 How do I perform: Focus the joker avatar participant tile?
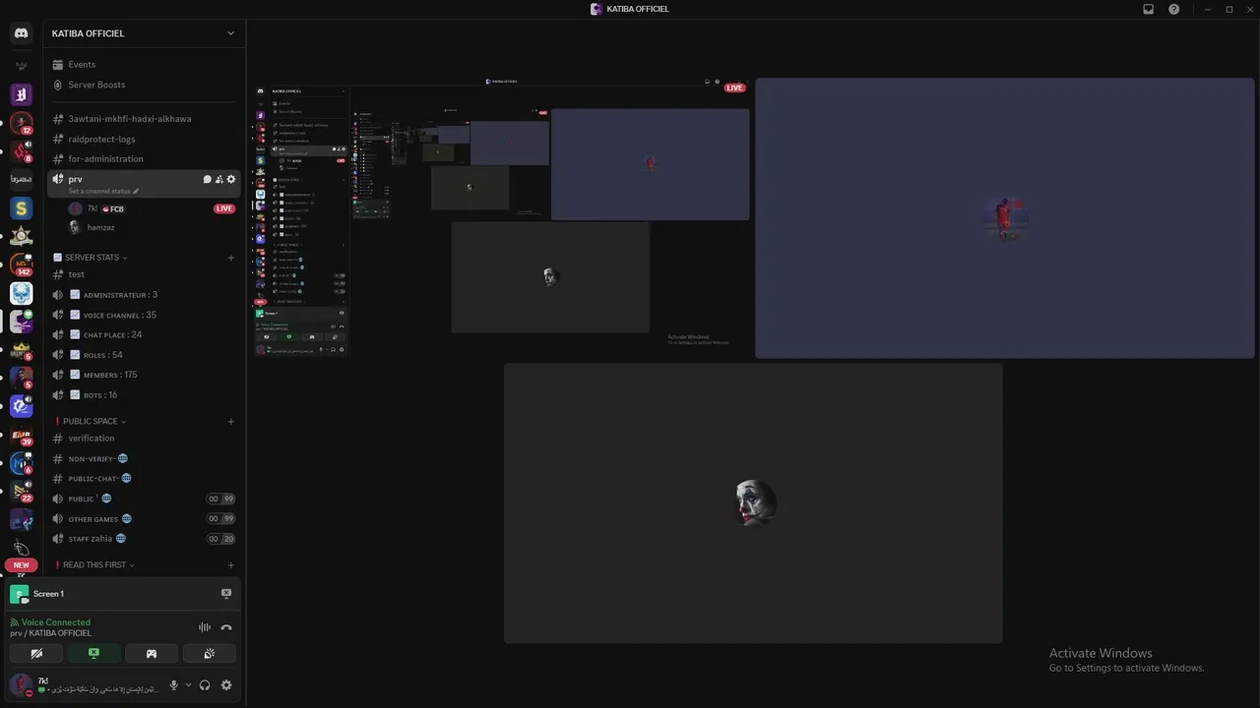tap(753, 503)
